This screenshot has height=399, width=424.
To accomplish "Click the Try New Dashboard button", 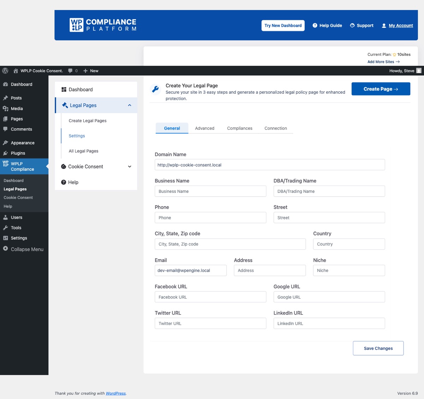I will (283, 25).
